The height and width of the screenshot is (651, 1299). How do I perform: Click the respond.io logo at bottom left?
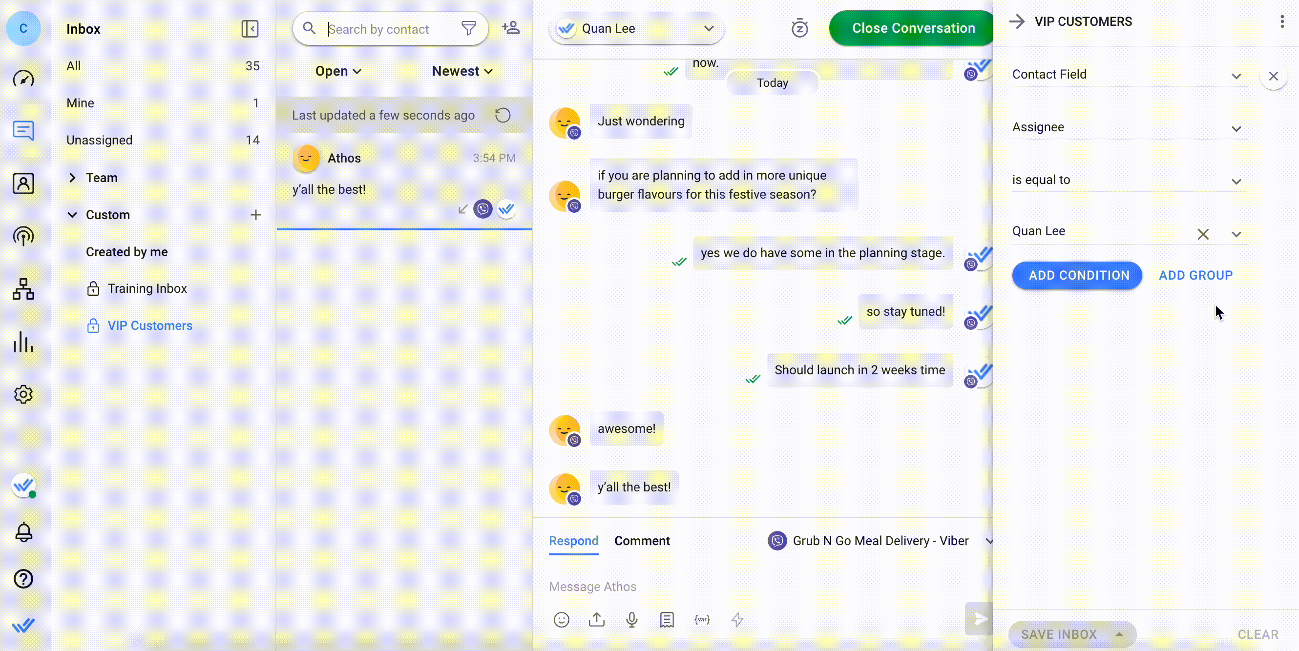[x=23, y=625]
